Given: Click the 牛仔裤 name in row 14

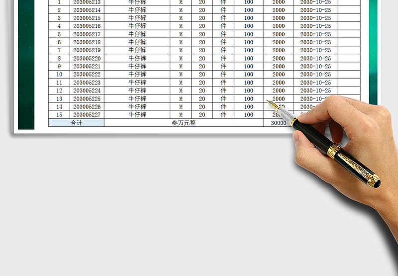Looking at the screenshot, I should [x=137, y=106].
